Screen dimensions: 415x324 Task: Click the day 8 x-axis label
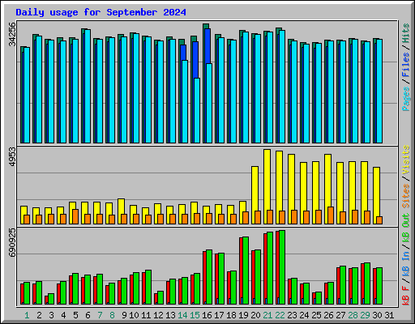pos(112,315)
